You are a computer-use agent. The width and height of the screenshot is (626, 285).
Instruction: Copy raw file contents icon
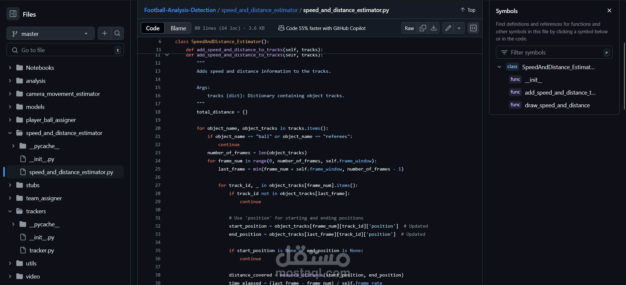click(x=423, y=28)
